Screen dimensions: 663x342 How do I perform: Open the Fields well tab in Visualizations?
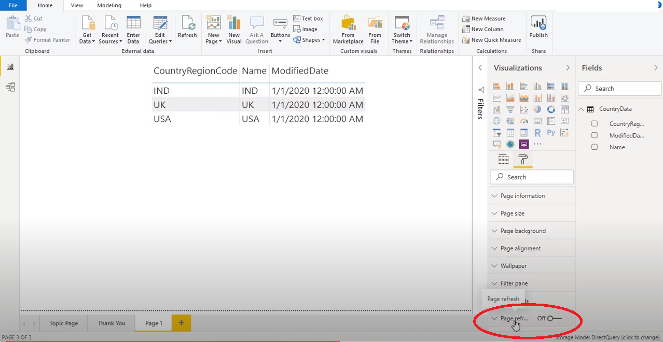pyautogui.click(x=503, y=159)
